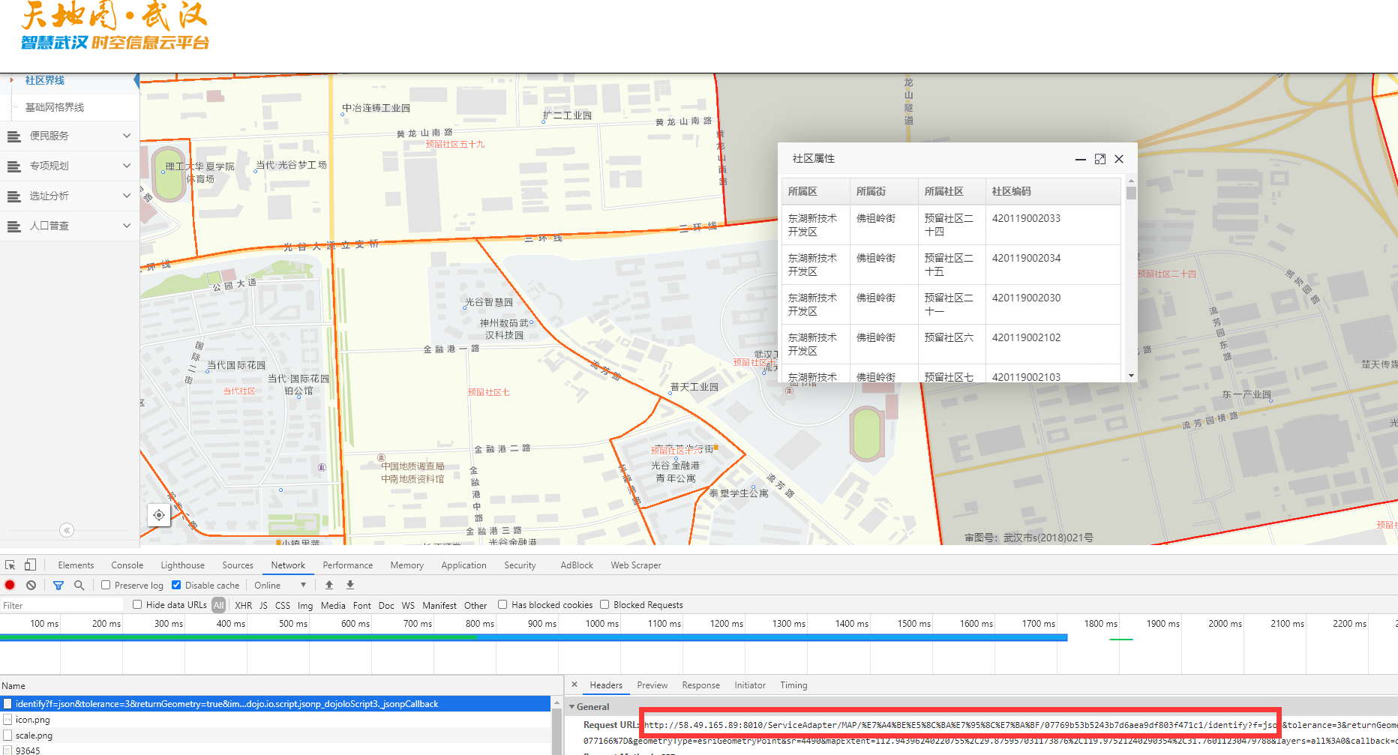Maximize the 社区属性 popup
Screen dimensions: 1398x755
[1100, 159]
